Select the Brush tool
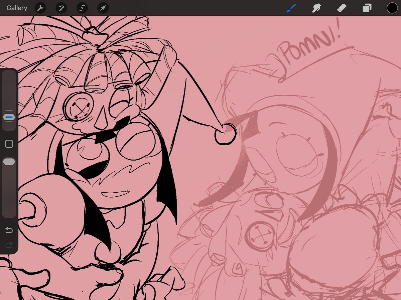 click(291, 8)
